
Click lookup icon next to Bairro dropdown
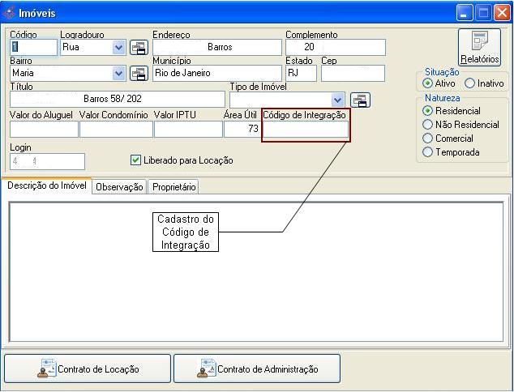(139, 74)
